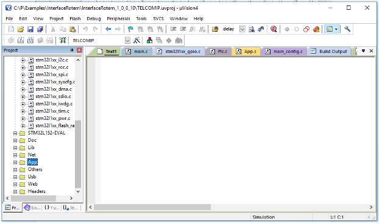This screenshot has height=224, width=379.
Task: Switch to the main_config.c tab
Action: click(x=284, y=51)
